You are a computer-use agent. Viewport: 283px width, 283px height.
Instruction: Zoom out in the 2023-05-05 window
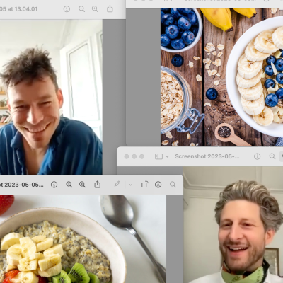pos(69,185)
